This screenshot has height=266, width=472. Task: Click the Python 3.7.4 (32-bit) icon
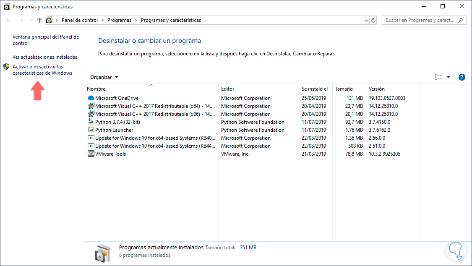pos(91,122)
